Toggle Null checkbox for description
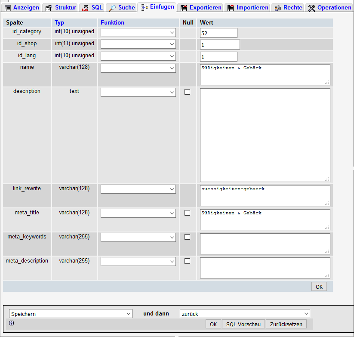Image resolution: width=354 pixels, height=337 pixels. [187, 92]
